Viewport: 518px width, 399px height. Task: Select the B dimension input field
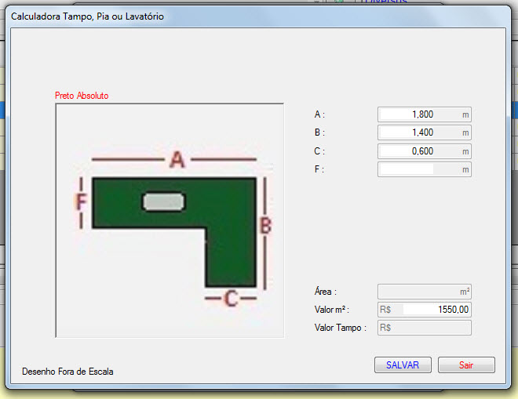coord(424,132)
